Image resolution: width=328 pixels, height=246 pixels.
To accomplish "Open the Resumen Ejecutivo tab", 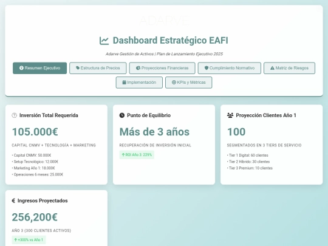I will click(x=39, y=68).
